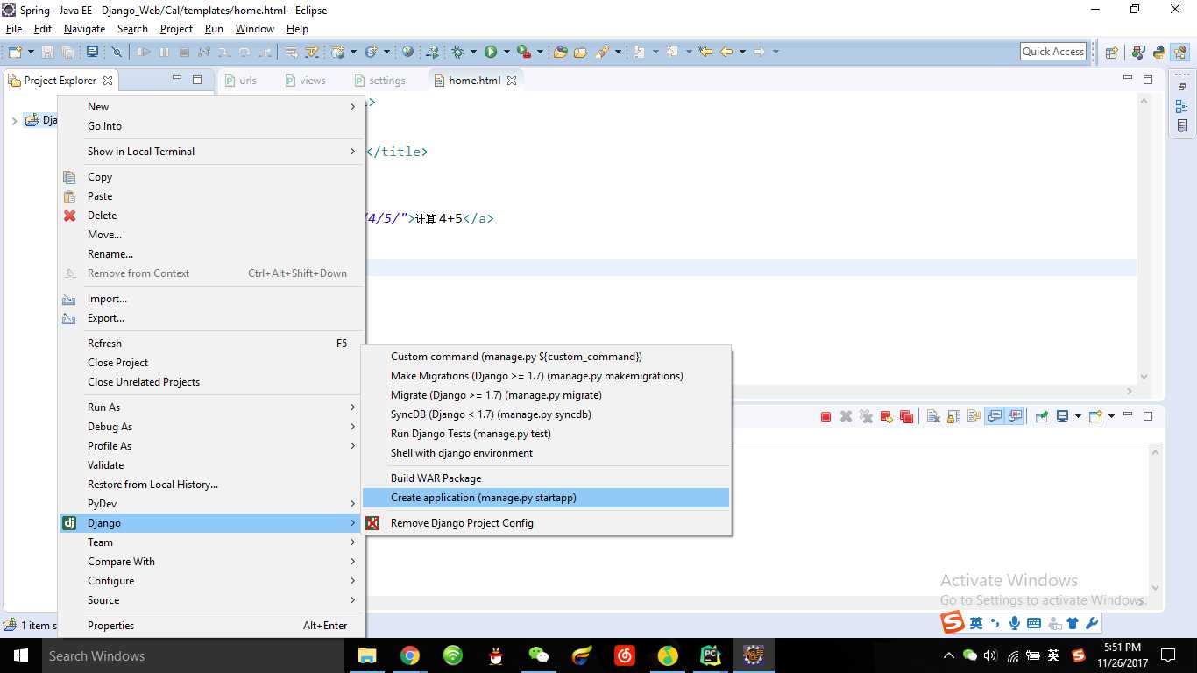Click the Remove All Terminated Launches icon
Image resolution: width=1197 pixels, height=673 pixels.
[866, 416]
